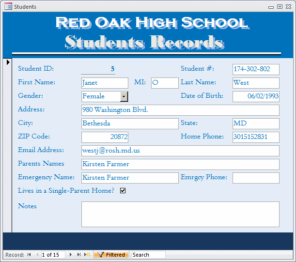This screenshot has width=296, height=262.
Task: Click the record selector arrow
Action: (8, 62)
